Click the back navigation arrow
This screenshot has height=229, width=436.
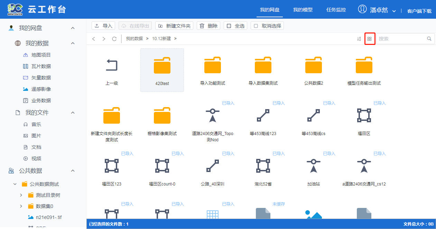click(x=94, y=39)
